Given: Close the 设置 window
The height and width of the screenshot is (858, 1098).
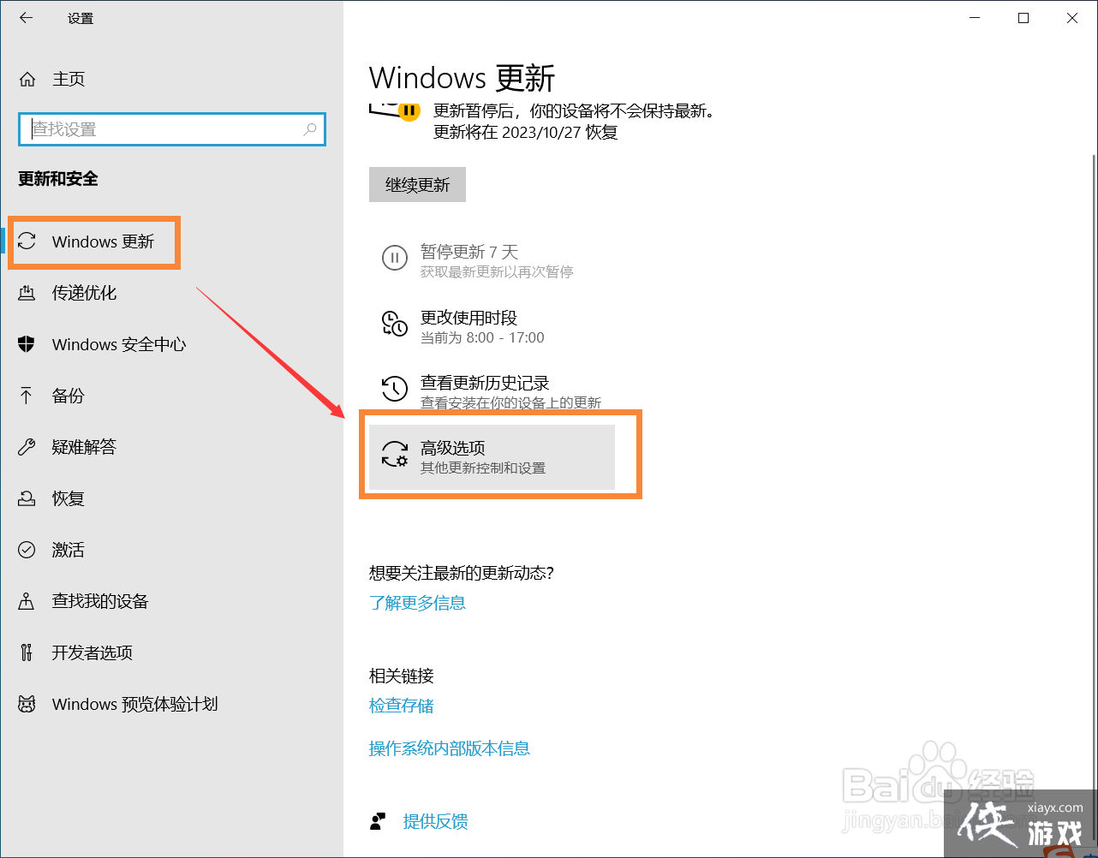Looking at the screenshot, I should click(1072, 18).
